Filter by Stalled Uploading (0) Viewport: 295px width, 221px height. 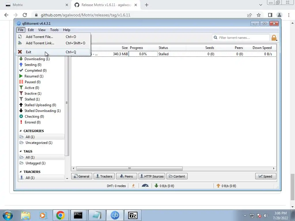pos(40,105)
